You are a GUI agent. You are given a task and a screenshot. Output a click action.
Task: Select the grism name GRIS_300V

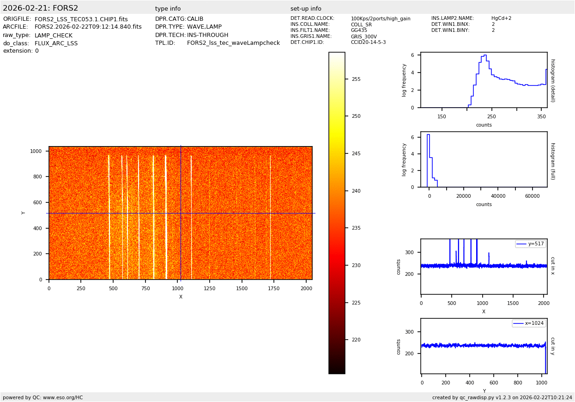pos(363,37)
